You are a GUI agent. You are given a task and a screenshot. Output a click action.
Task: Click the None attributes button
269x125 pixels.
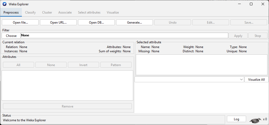click(x=51, y=65)
